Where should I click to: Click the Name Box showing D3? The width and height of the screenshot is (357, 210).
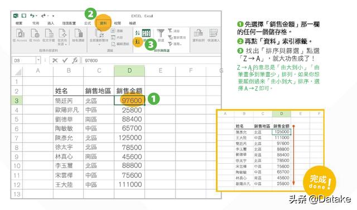(24, 61)
